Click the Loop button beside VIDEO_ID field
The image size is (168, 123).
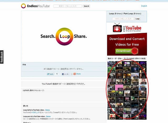(138, 19)
